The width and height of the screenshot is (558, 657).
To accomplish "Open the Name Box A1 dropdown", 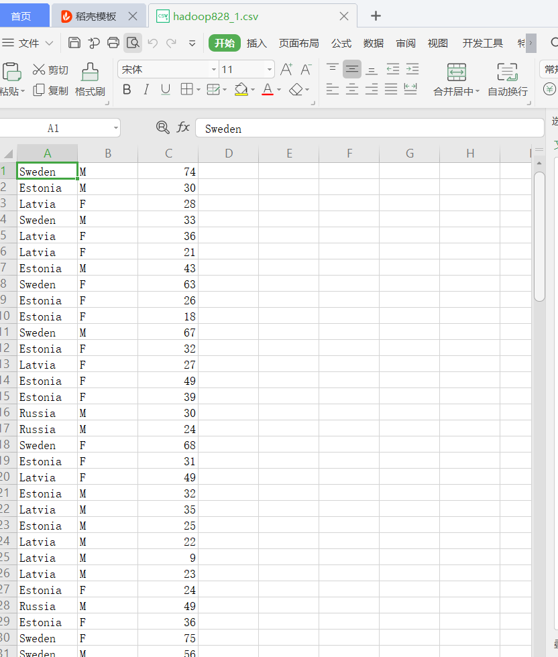I will tap(116, 128).
